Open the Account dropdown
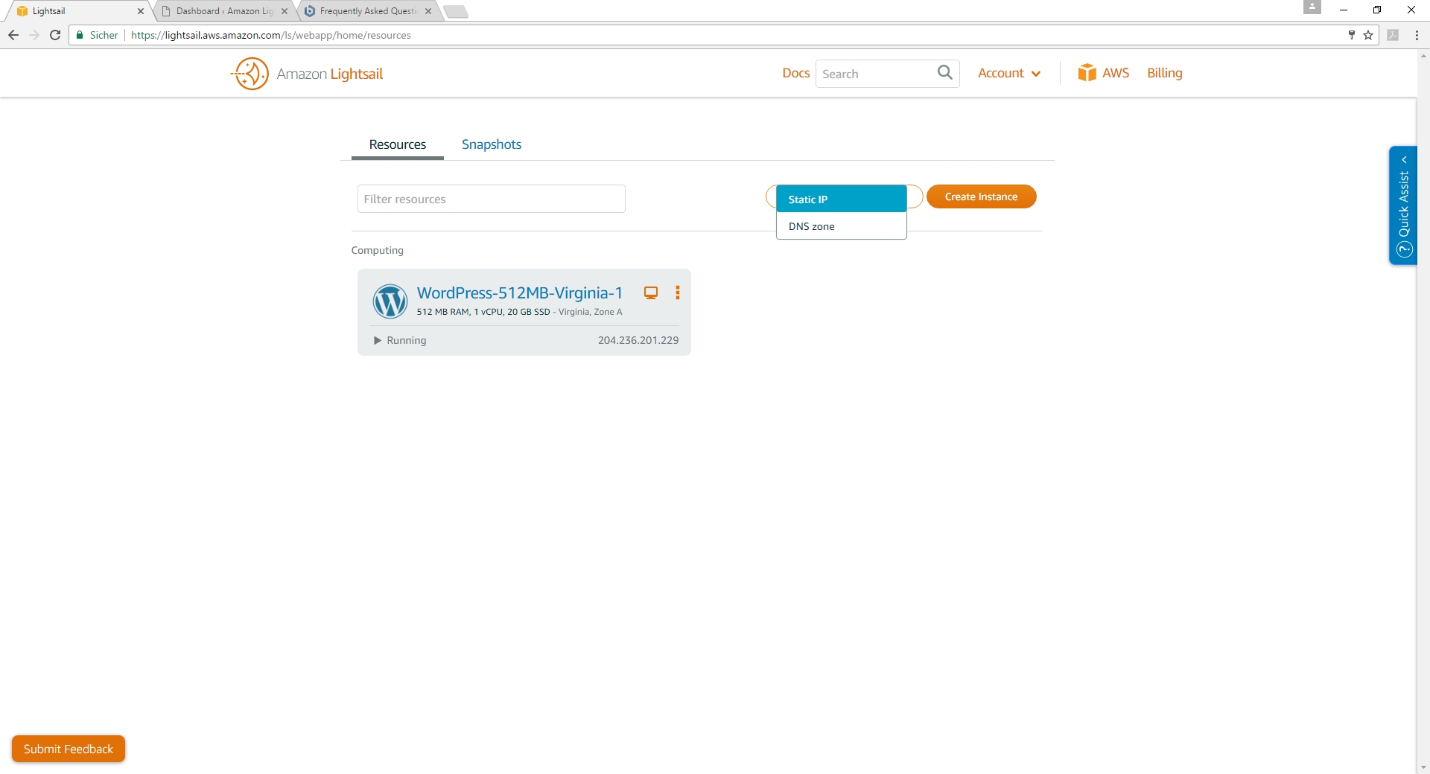Viewport: 1430px width, 774px height. point(1008,73)
